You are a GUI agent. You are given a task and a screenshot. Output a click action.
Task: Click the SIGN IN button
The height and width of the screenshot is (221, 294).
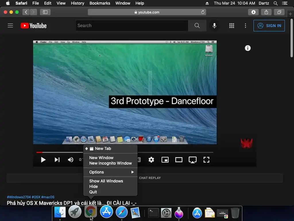click(x=269, y=26)
